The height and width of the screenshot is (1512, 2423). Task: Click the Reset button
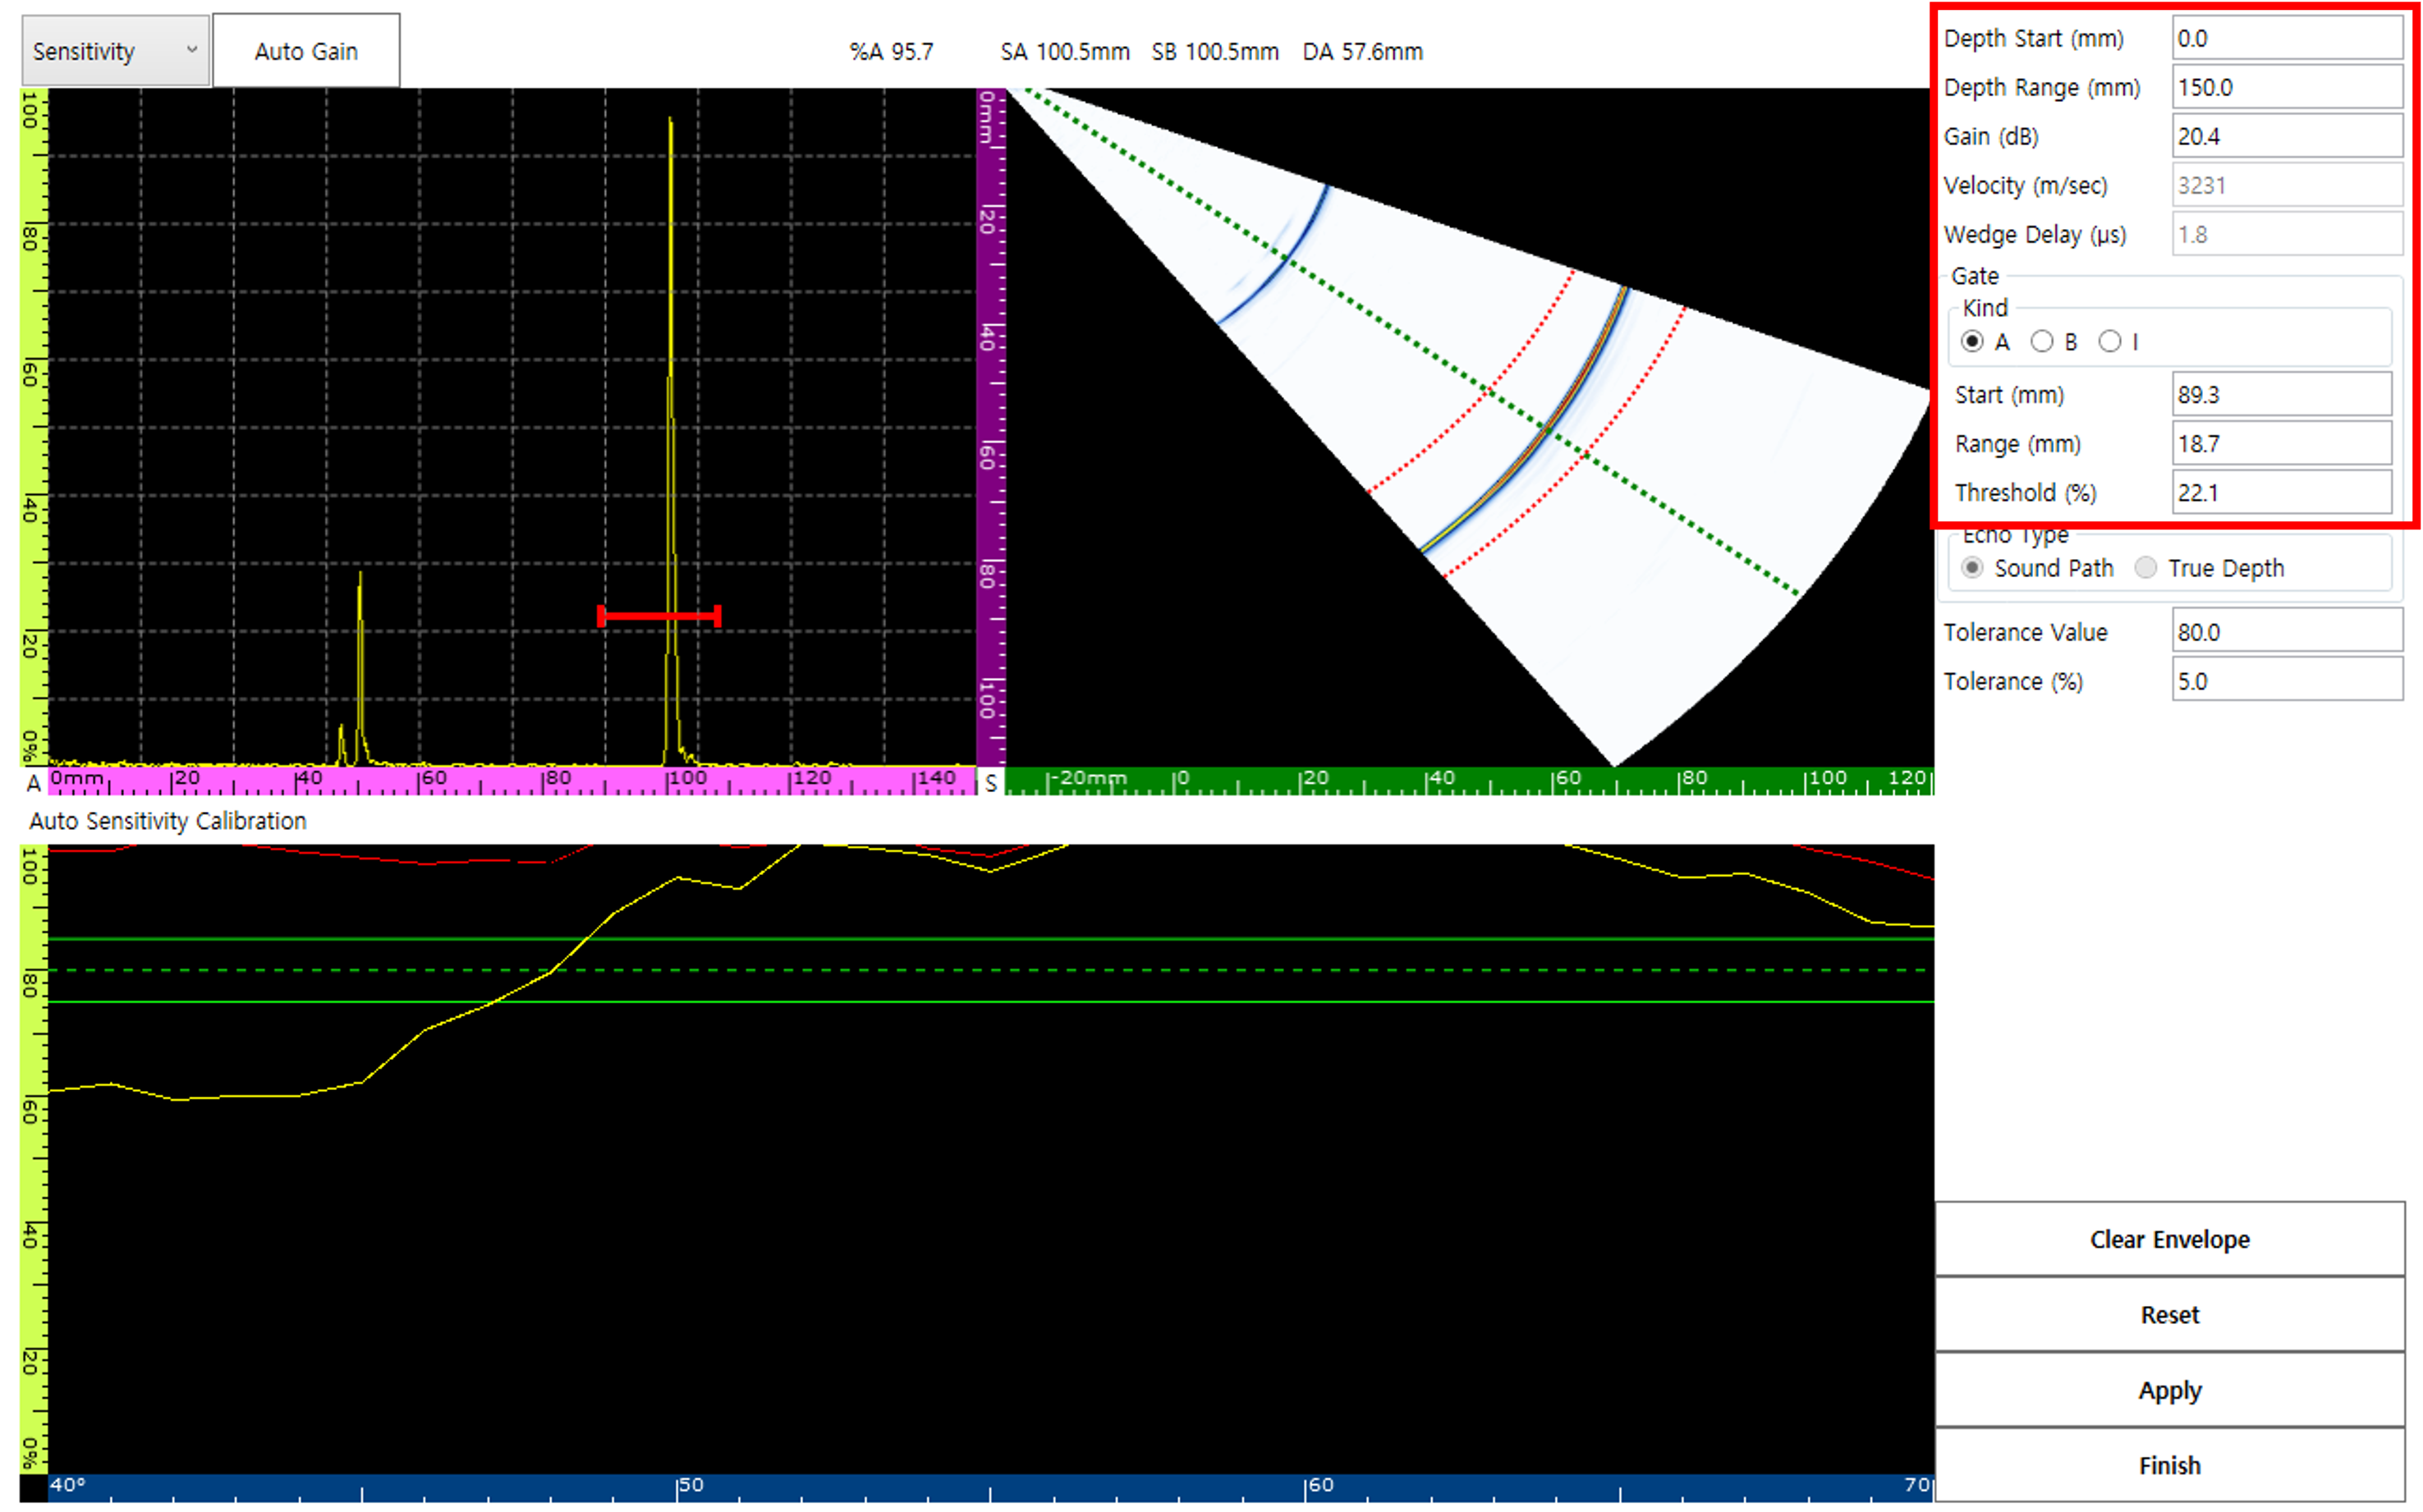click(2169, 1315)
